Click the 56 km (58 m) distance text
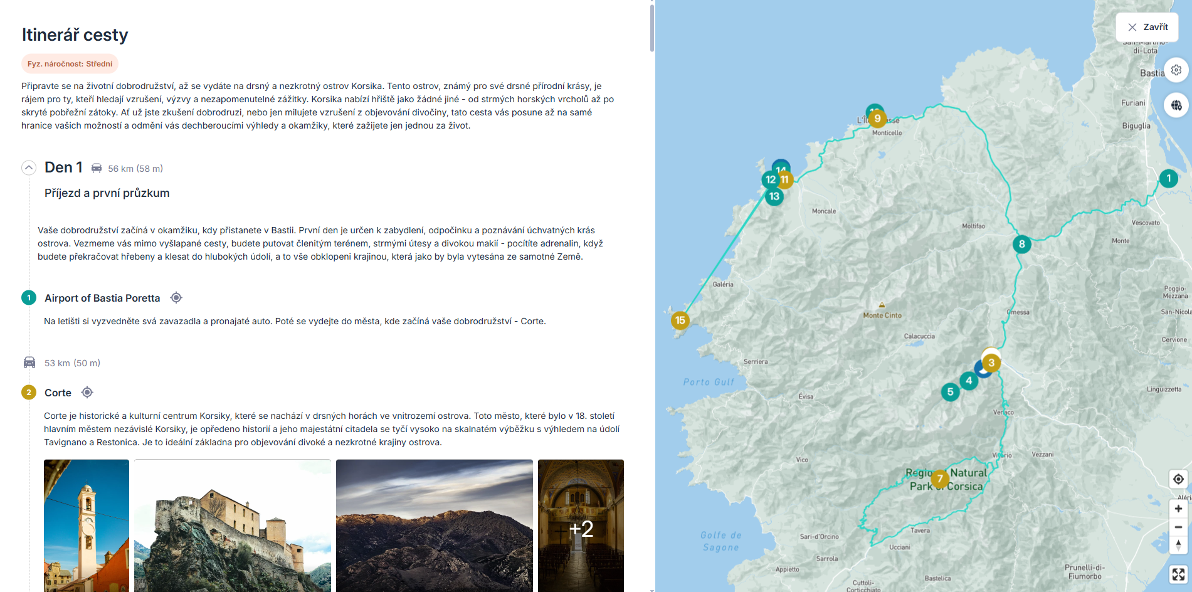Viewport: 1192px width, 592px height. click(135, 169)
